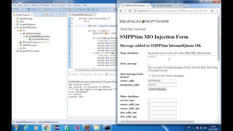Click the service_type input field
Viewport: 233px width, 131px height.
click(x=162, y=100)
